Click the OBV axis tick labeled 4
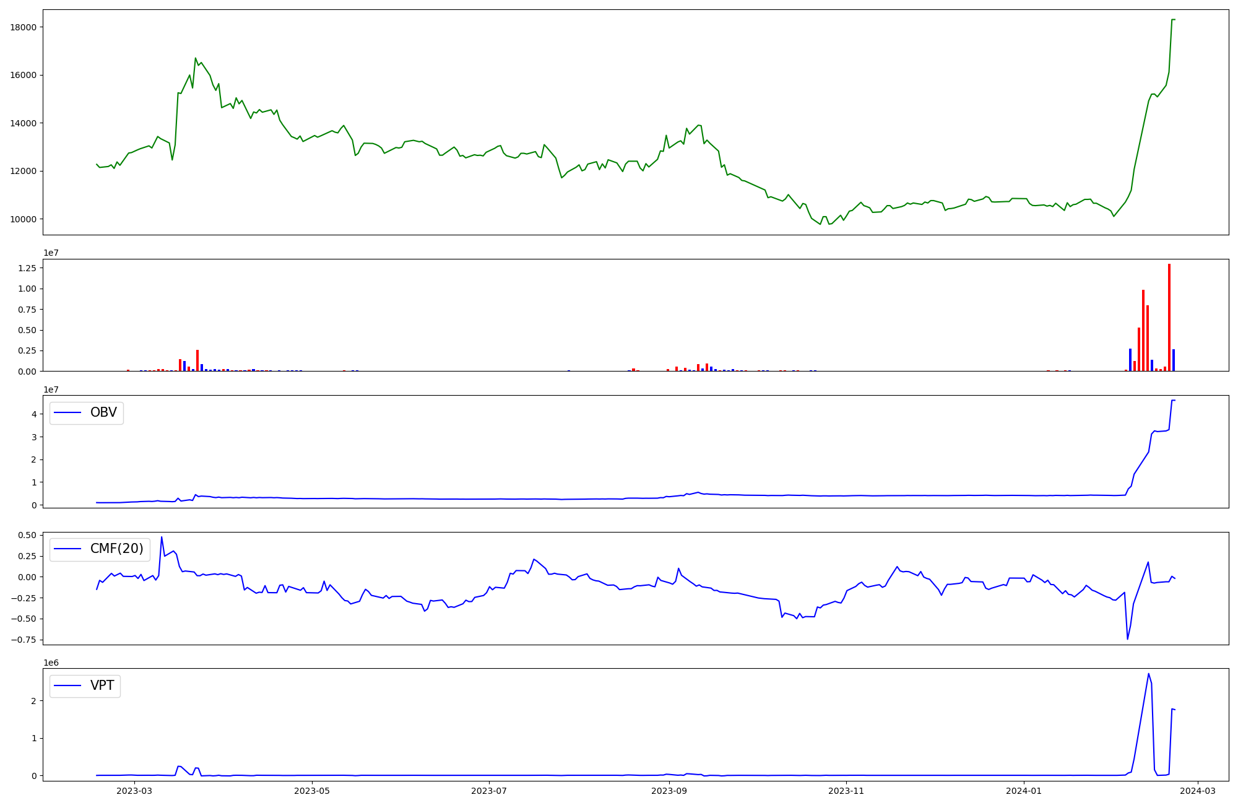1238x805 pixels. tap(34, 414)
